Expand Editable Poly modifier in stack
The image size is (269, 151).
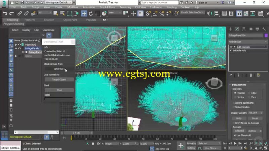231,51
